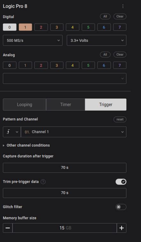The width and height of the screenshot is (141, 242).
Task: Enable digital channel 2
Action: [x=41, y=27]
